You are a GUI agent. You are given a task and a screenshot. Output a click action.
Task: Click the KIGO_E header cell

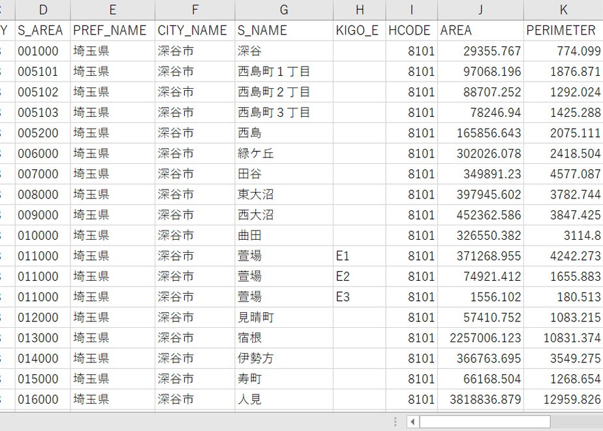(x=360, y=31)
